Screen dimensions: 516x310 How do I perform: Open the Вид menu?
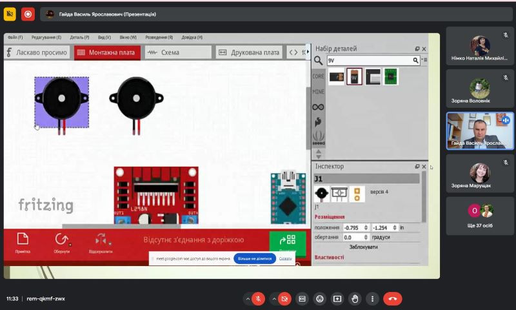point(104,37)
